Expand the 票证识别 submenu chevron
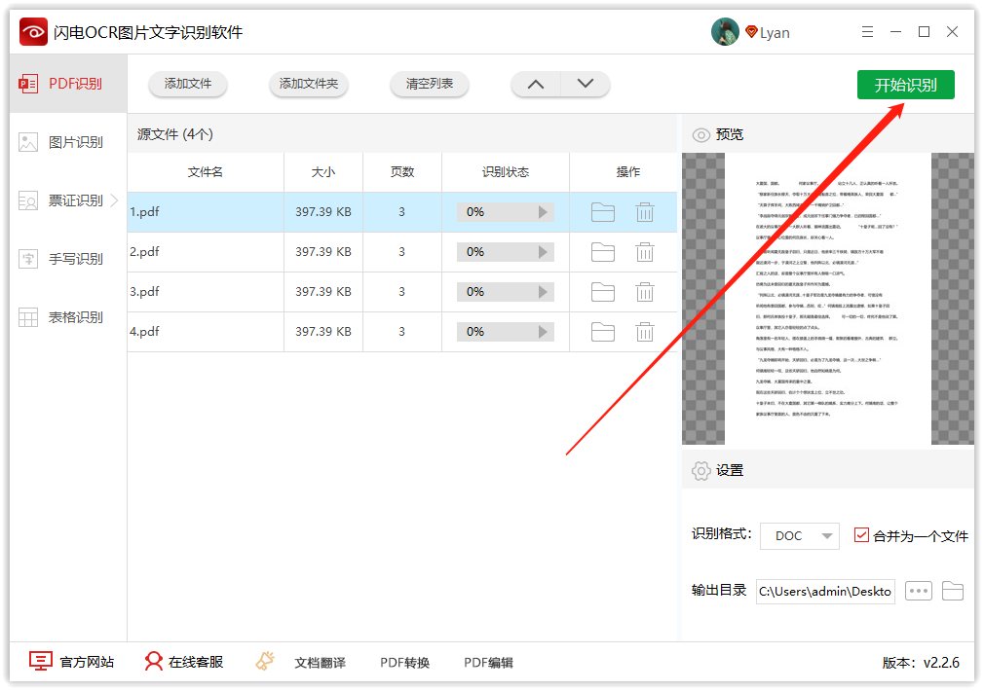 click(x=115, y=200)
